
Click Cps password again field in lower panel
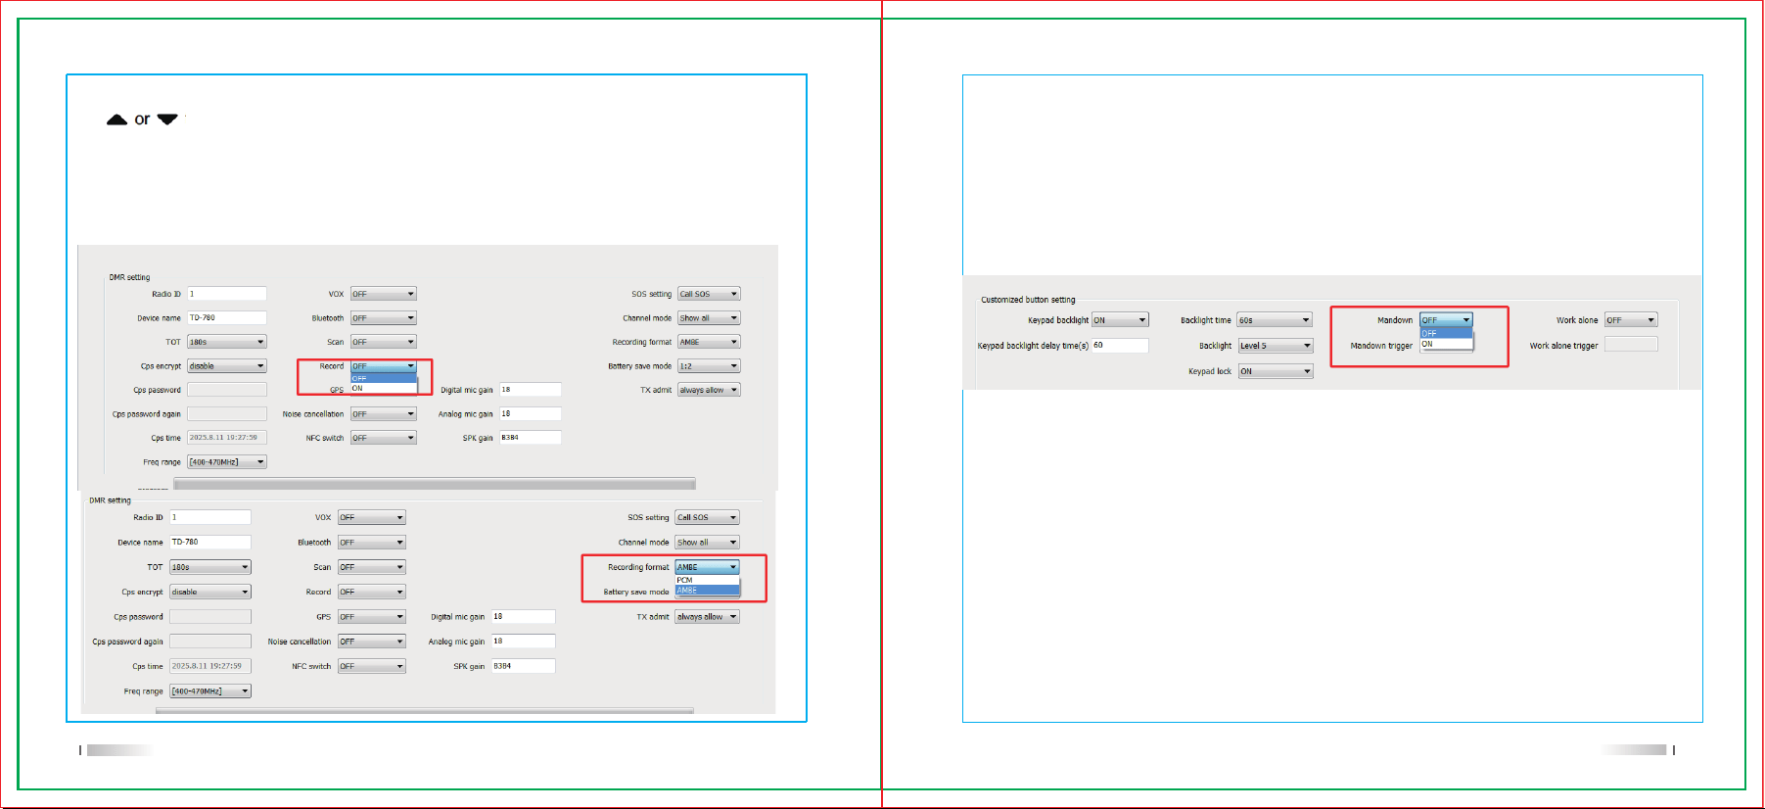click(210, 641)
